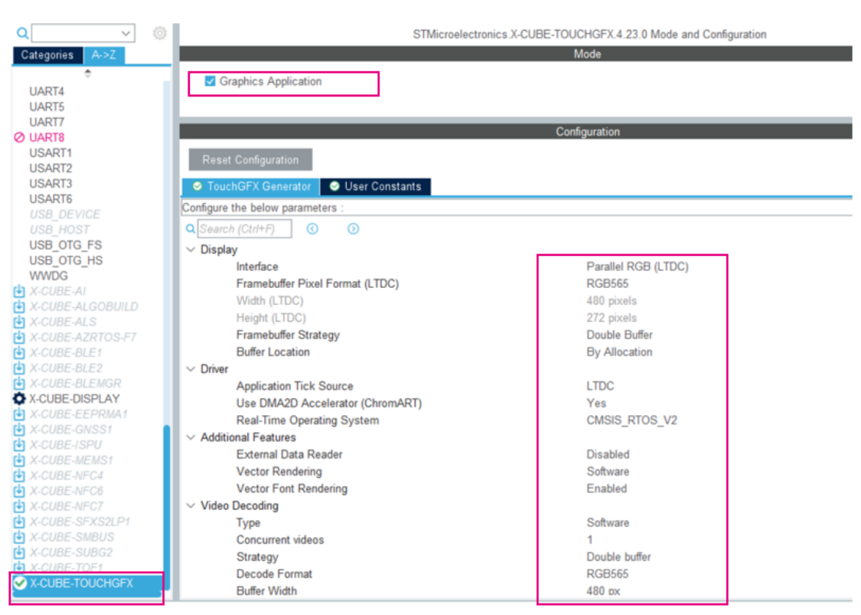Click the category list vertical scrollbar
The height and width of the screenshot is (615, 861).
(166, 505)
